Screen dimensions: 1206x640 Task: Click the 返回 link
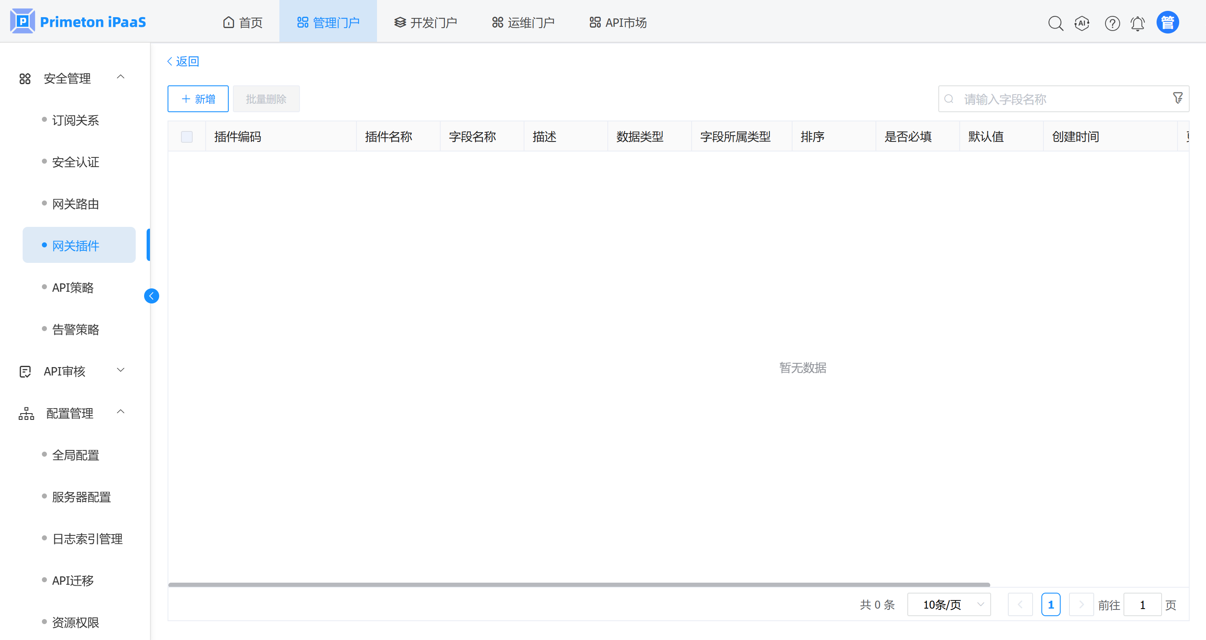tap(183, 61)
